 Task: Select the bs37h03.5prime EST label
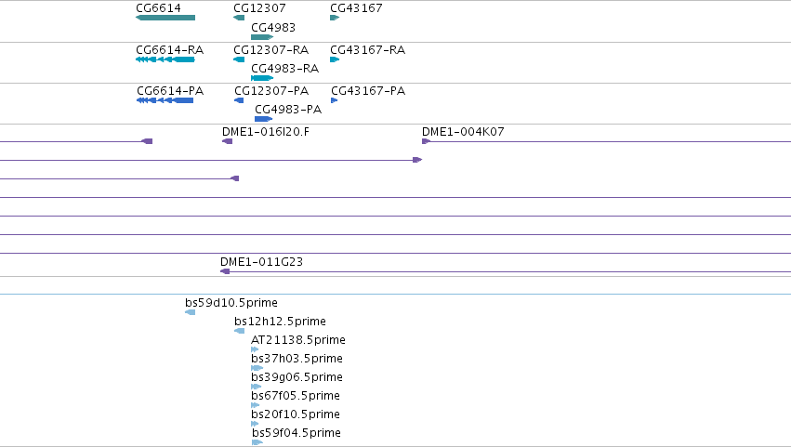tap(297, 359)
